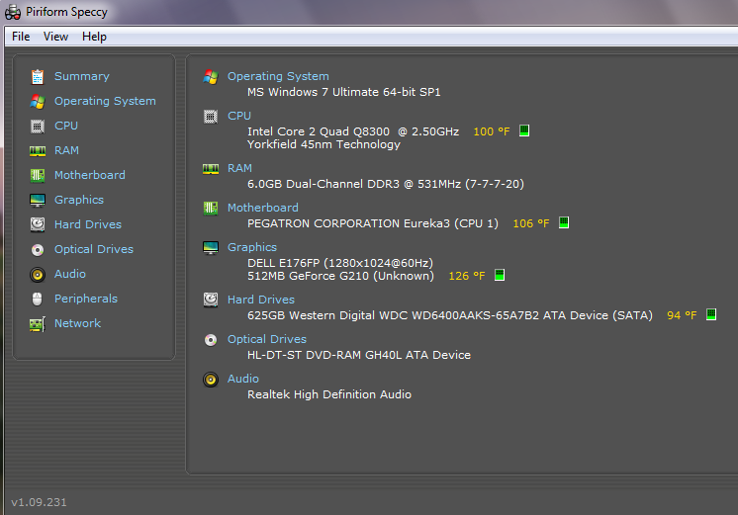The image size is (738, 515).
Task: Click Operating System heading link in main panel
Action: (278, 76)
